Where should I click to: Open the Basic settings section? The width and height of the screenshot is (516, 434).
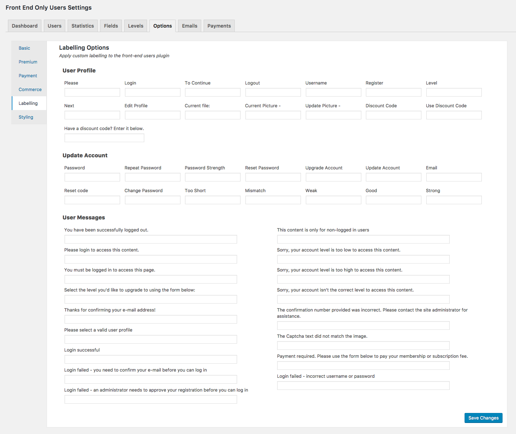pos(24,48)
